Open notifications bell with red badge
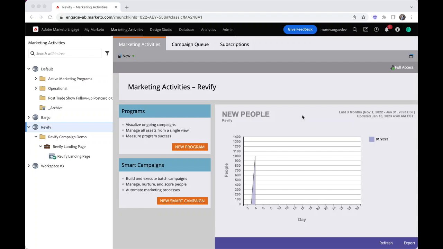443x249 pixels. pos(387,29)
